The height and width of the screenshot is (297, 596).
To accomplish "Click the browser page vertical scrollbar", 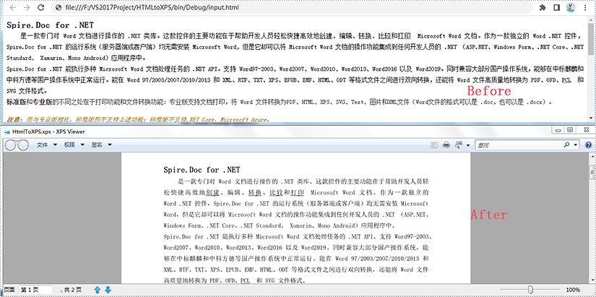I will [591, 40].
